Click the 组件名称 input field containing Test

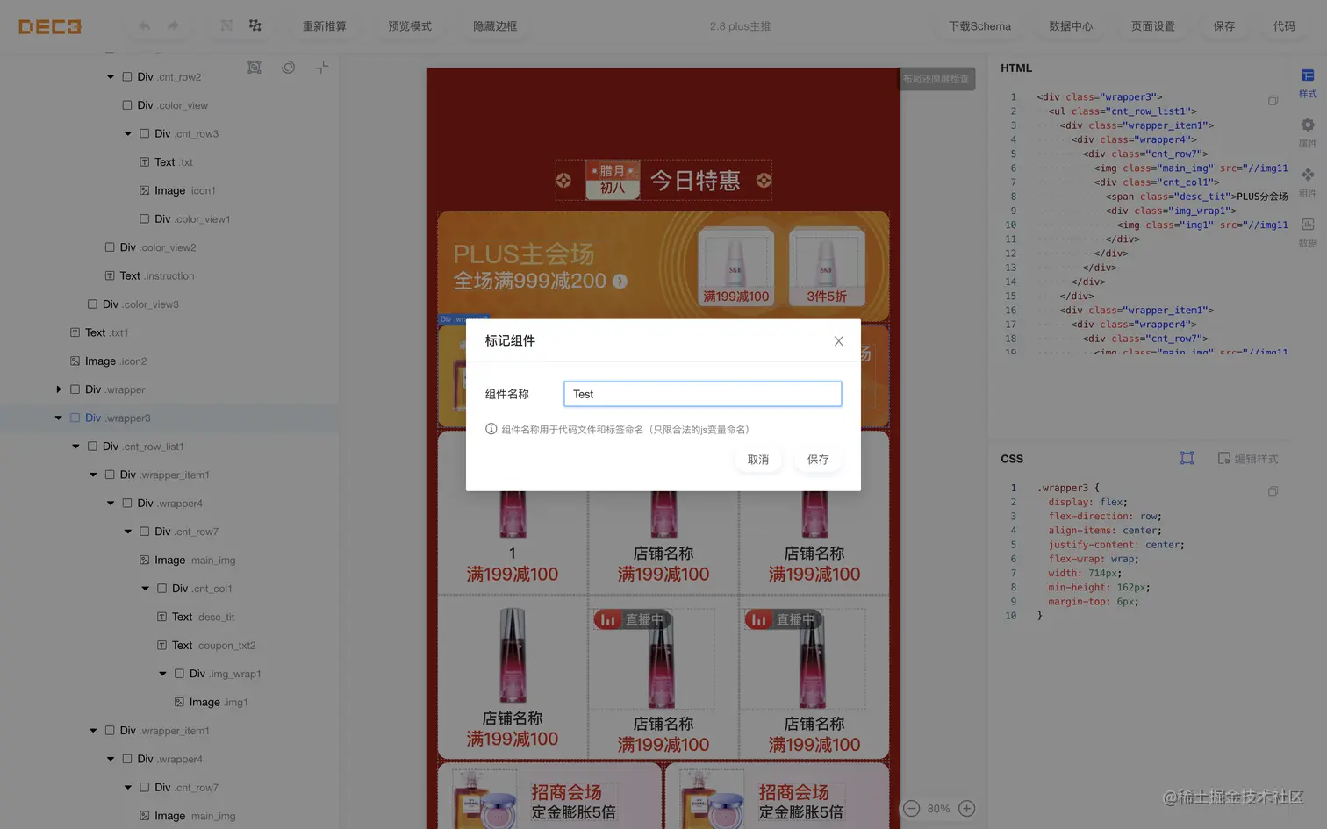[x=703, y=394]
